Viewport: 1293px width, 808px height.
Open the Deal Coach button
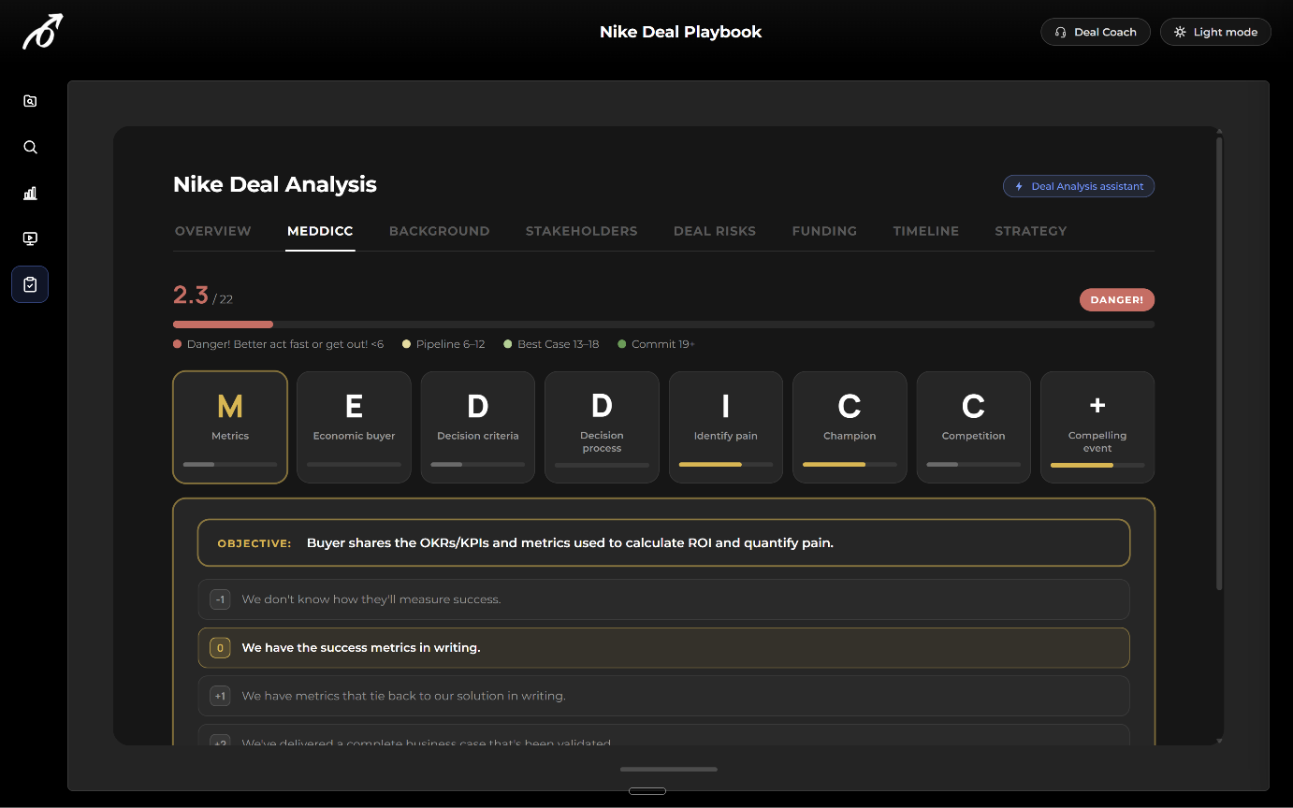(x=1096, y=32)
